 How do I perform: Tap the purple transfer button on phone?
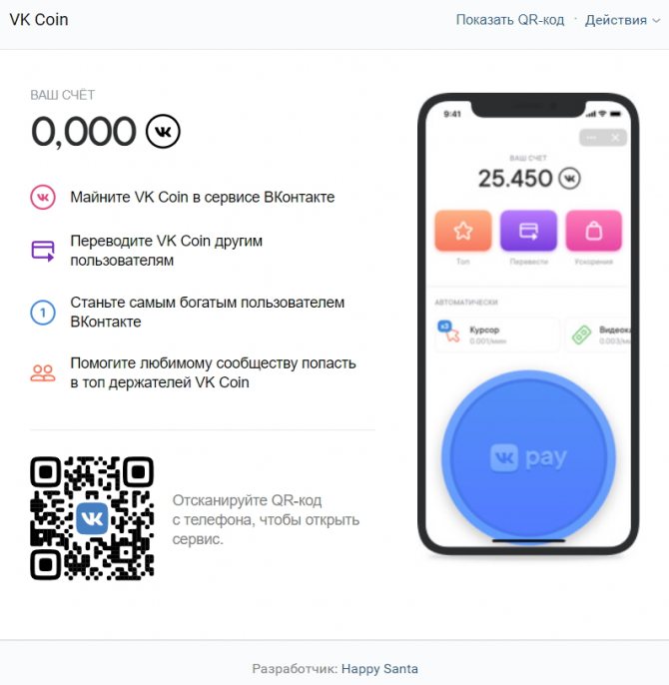click(x=528, y=231)
